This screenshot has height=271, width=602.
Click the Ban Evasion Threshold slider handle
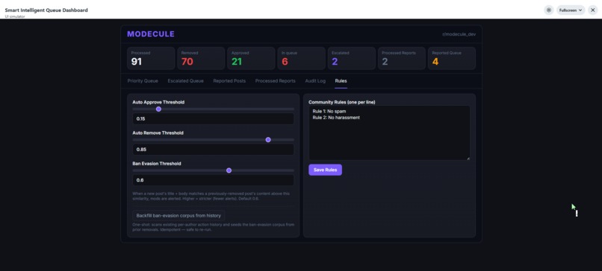click(x=229, y=170)
